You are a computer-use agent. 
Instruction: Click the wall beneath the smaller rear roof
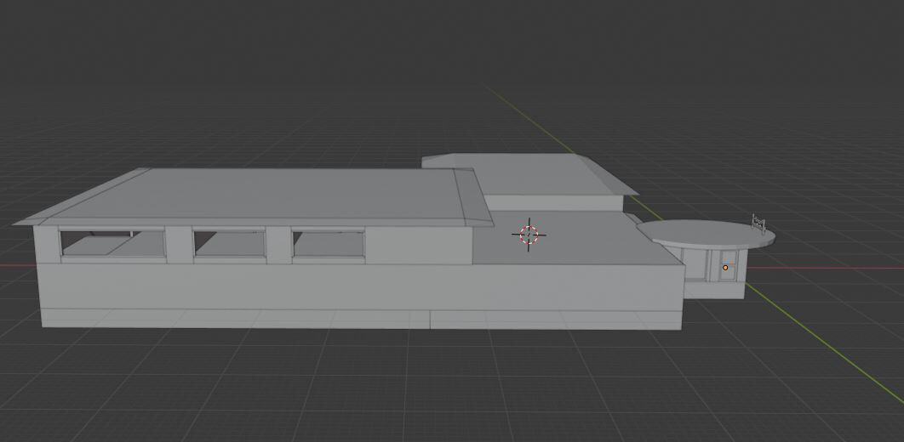(x=562, y=203)
